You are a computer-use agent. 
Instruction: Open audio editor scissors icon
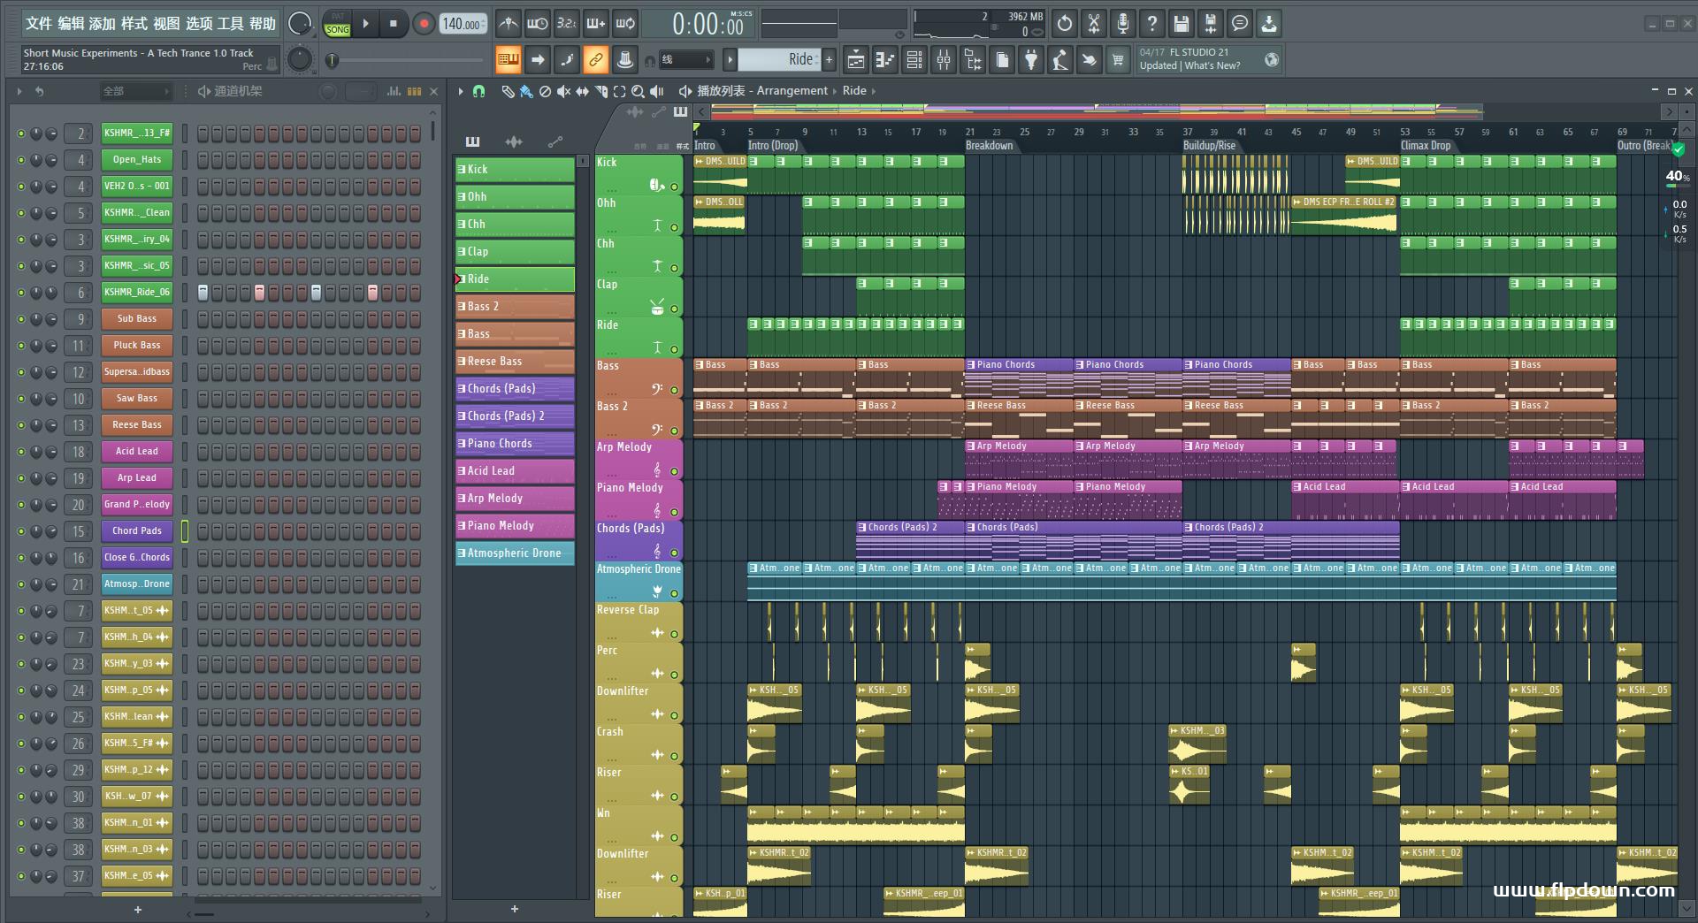coord(1094,24)
